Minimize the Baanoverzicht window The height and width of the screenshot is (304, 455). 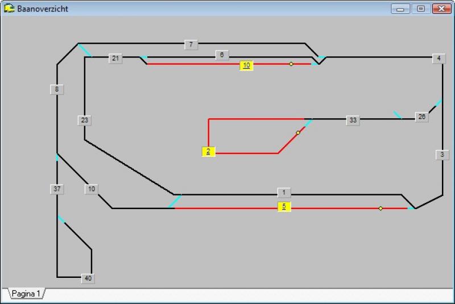(400, 9)
